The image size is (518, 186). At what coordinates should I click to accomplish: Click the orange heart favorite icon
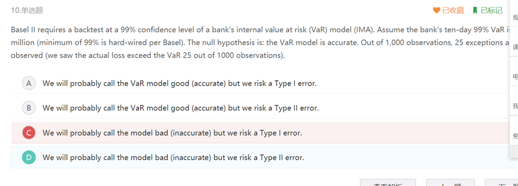pyautogui.click(x=437, y=10)
